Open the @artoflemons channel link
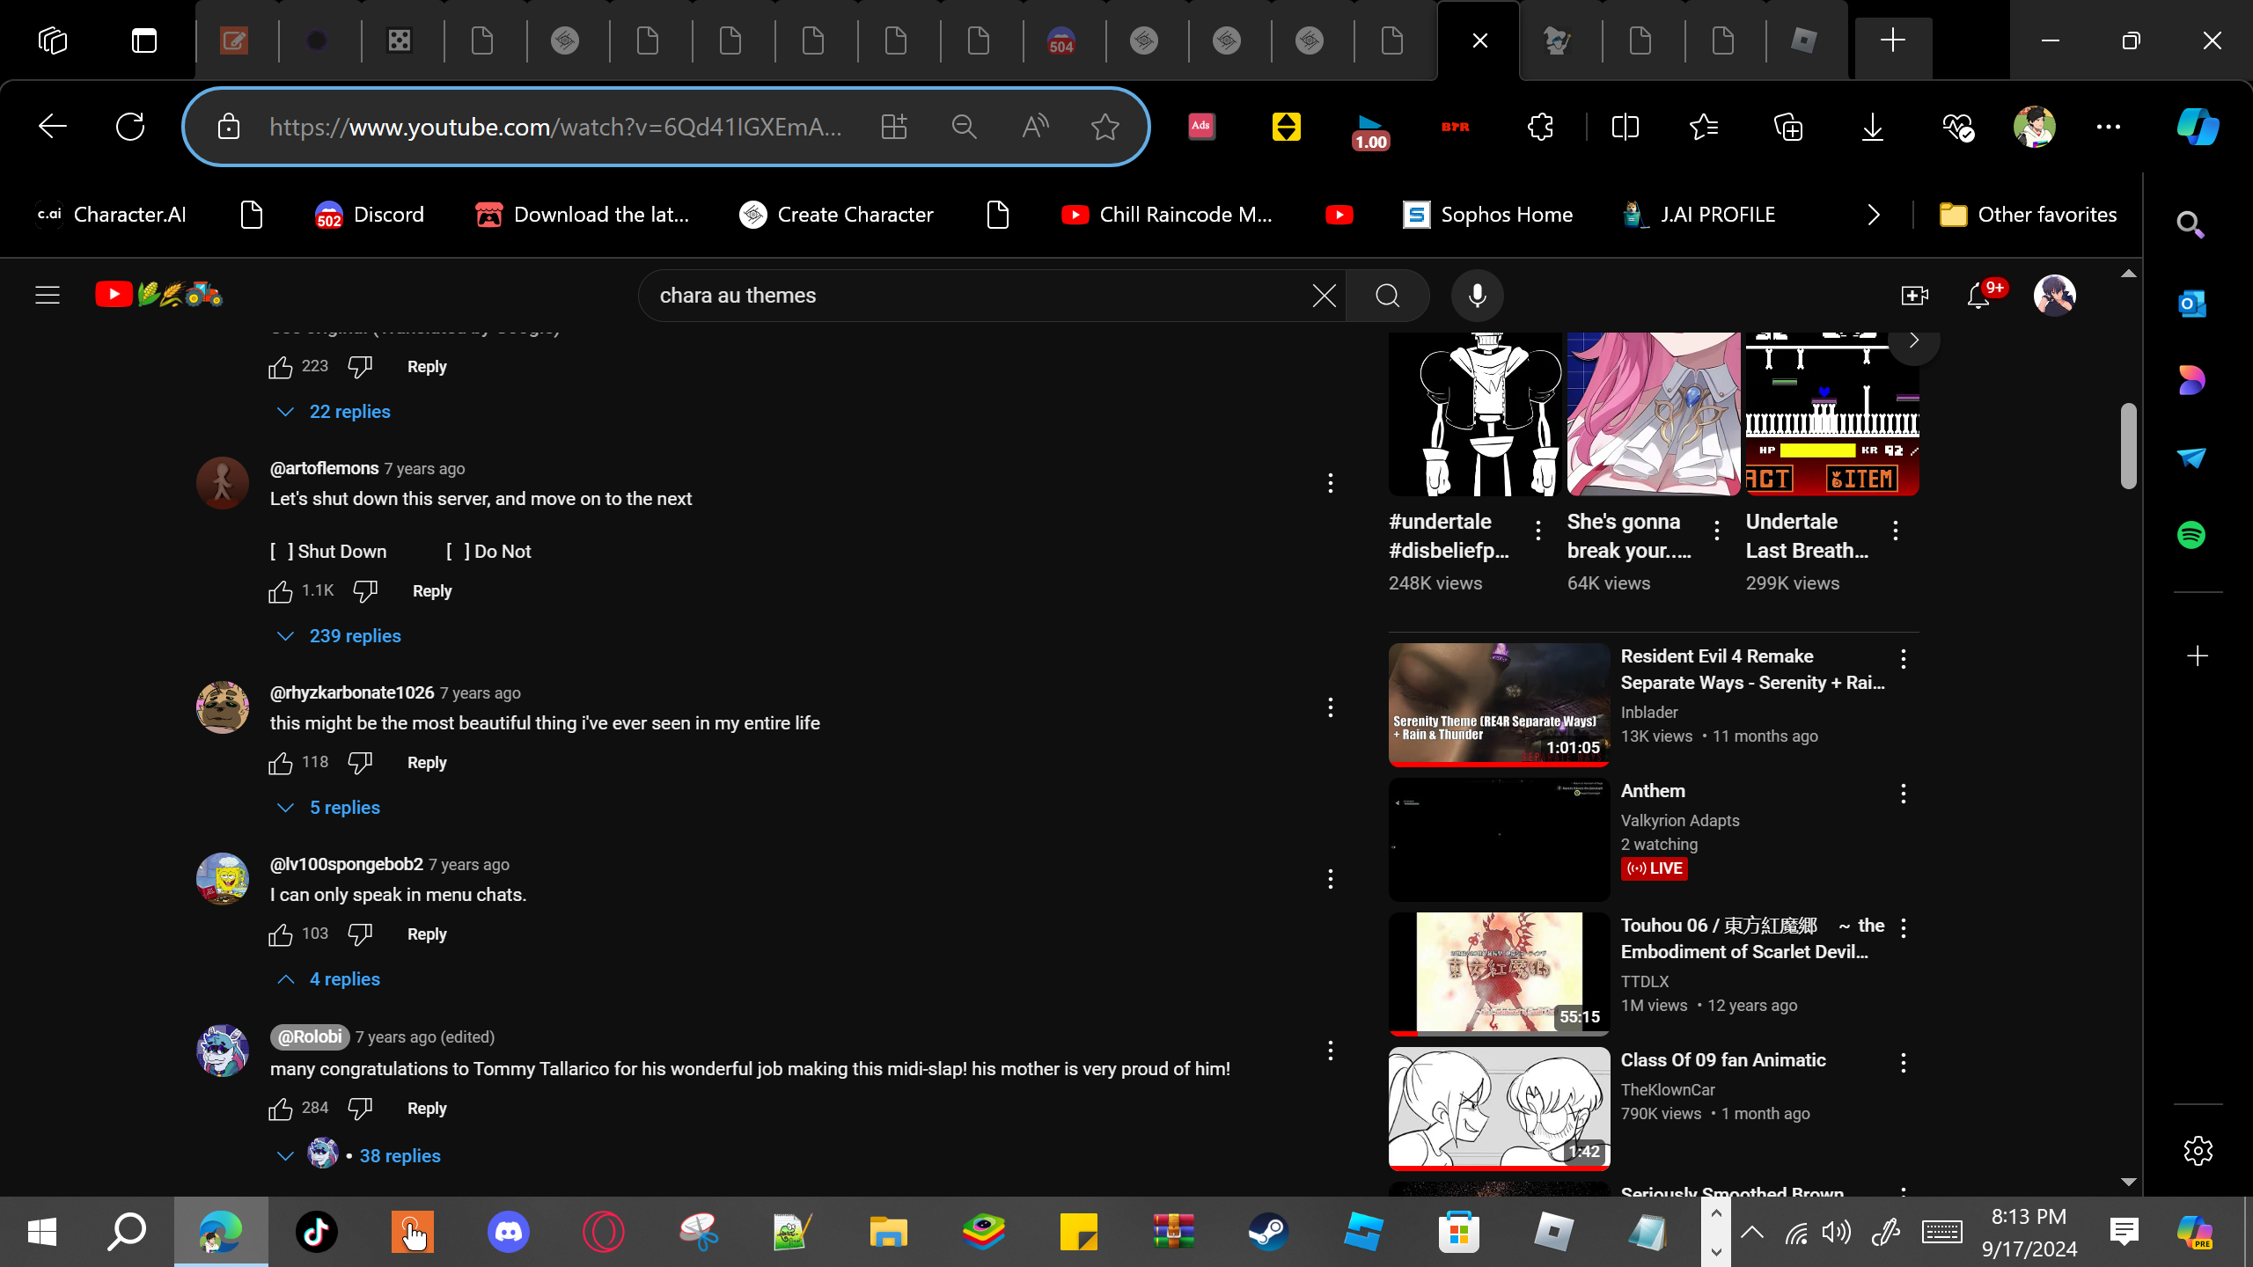 coord(324,468)
